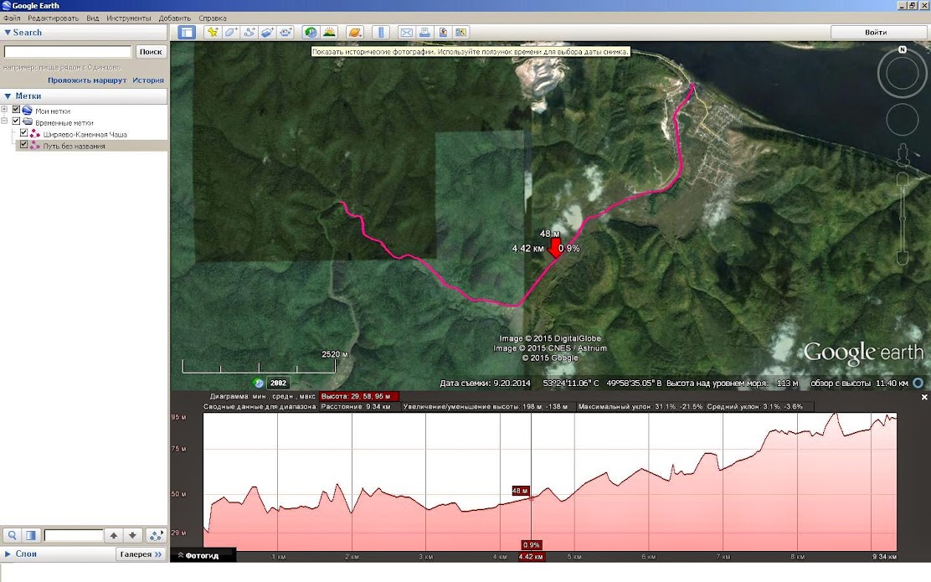Expand the Мои метки tree node
Screen dimensions: 931x582
click(5, 110)
